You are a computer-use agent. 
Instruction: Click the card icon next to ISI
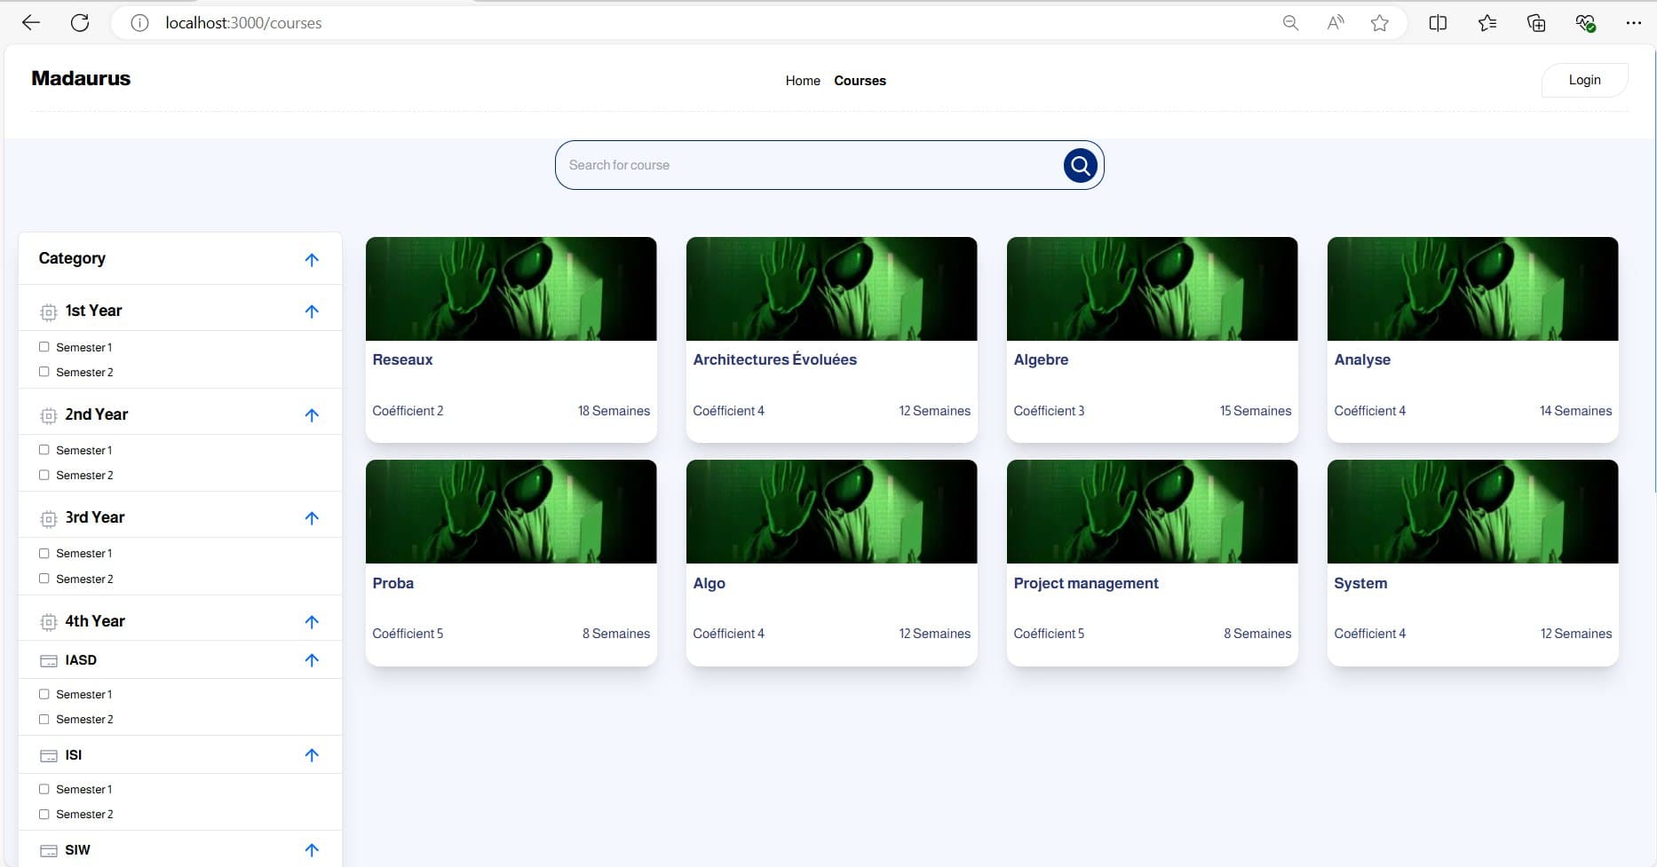48,755
